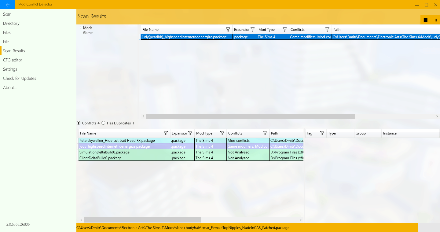Open the CFG editor page
The width and height of the screenshot is (440, 232).
pos(13,60)
